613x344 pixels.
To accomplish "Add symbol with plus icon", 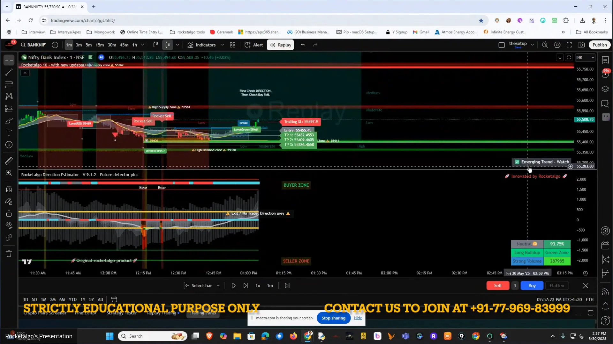I will 55,45.
